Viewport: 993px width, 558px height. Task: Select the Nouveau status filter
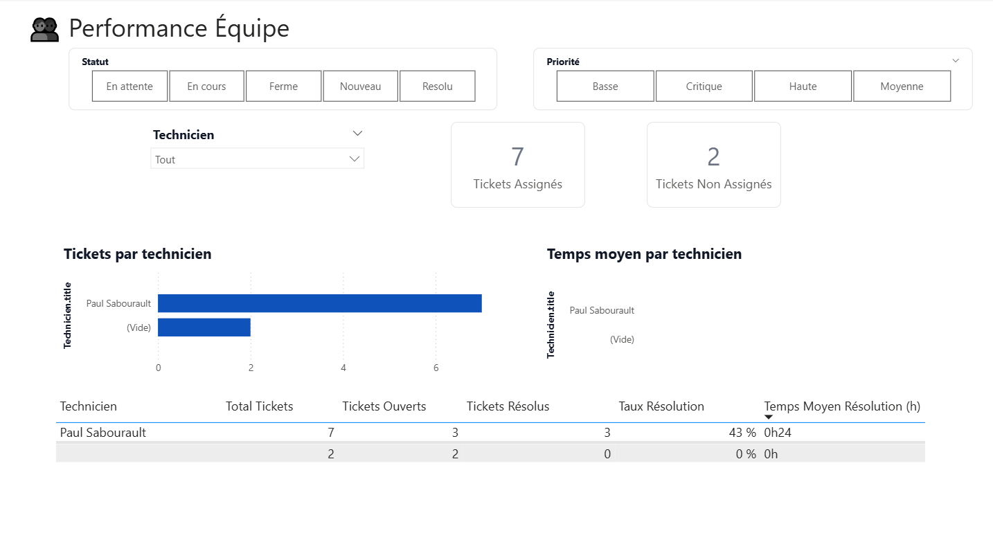tap(360, 87)
